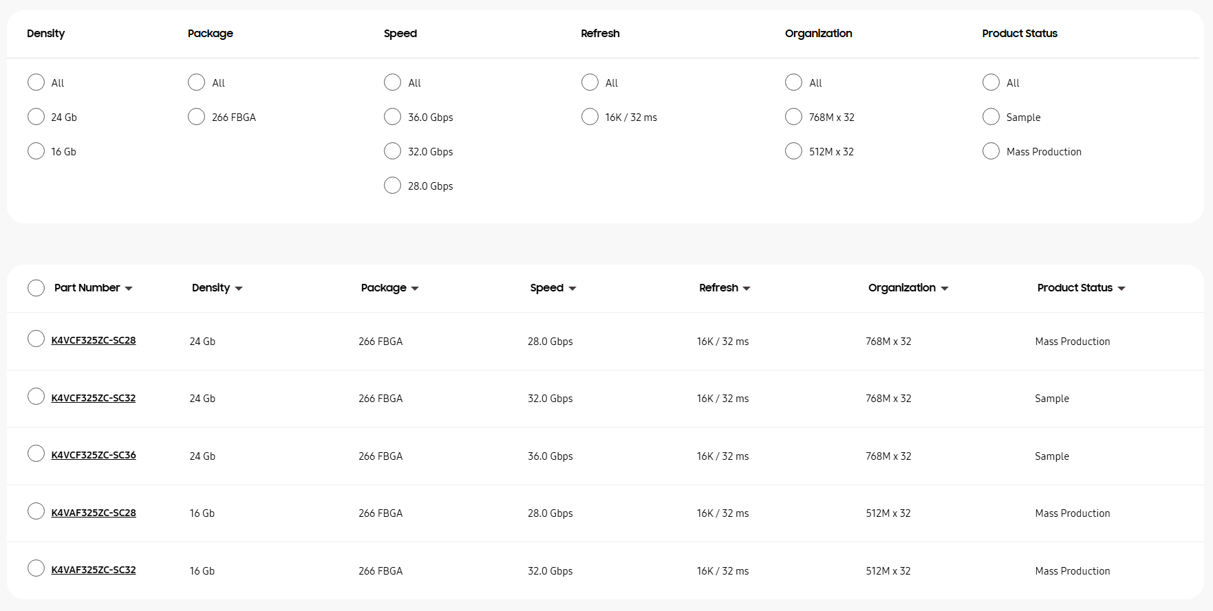This screenshot has width=1213, height=611.
Task: Sort by Product Status column header
Action: tap(1080, 288)
